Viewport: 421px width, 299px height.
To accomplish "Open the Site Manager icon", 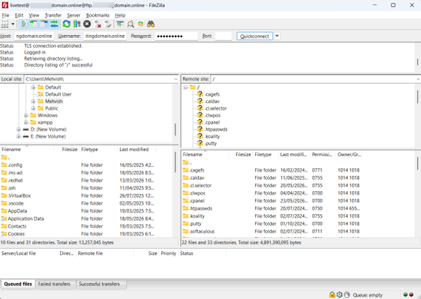I will (5, 24).
